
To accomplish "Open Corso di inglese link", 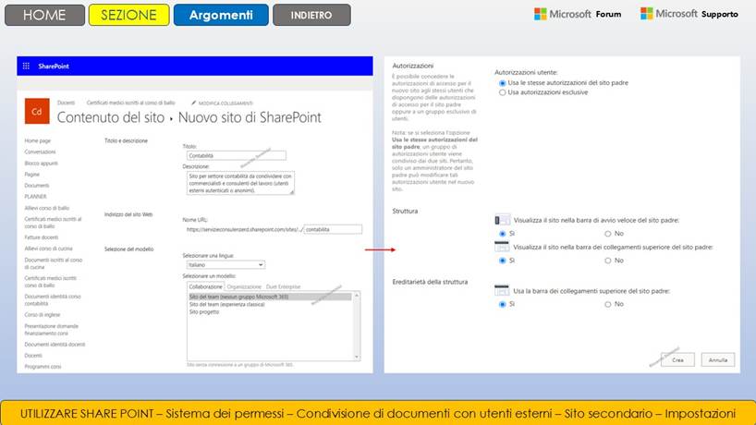I will coord(43,315).
